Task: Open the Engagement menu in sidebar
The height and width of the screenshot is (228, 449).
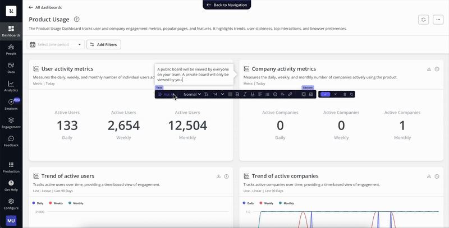Action: 11,122
